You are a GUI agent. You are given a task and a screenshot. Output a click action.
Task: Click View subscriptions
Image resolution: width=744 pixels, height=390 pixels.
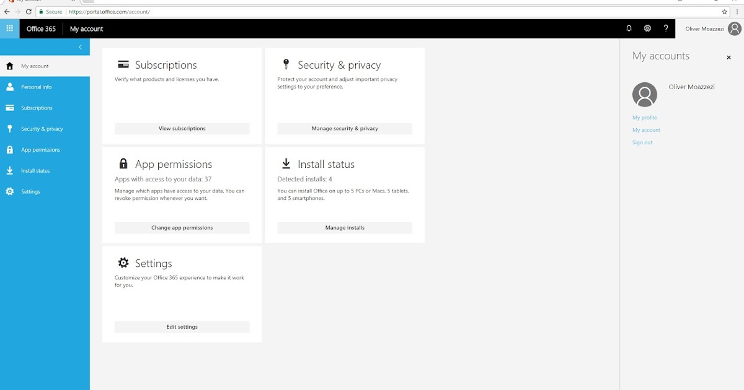tap(182, 128)
